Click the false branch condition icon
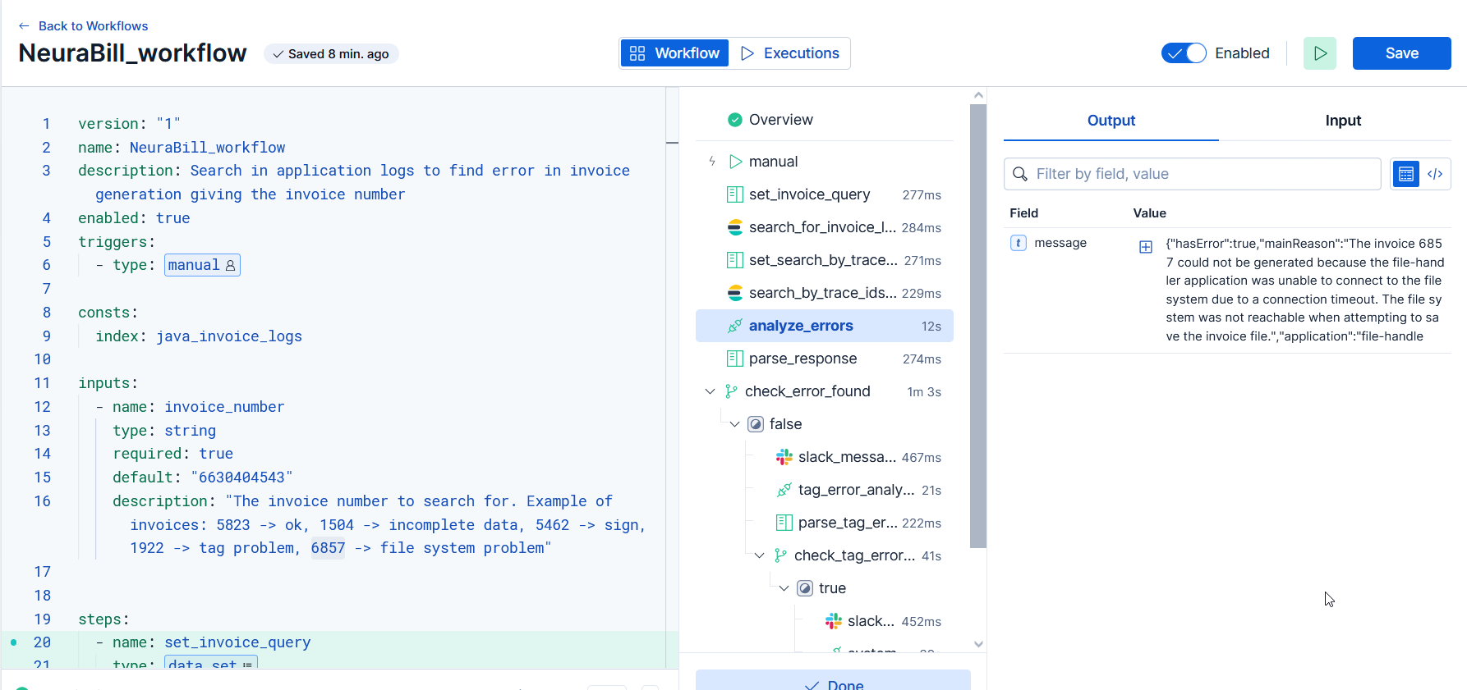Screen dimensions: 1467x690 pos(756,424)
